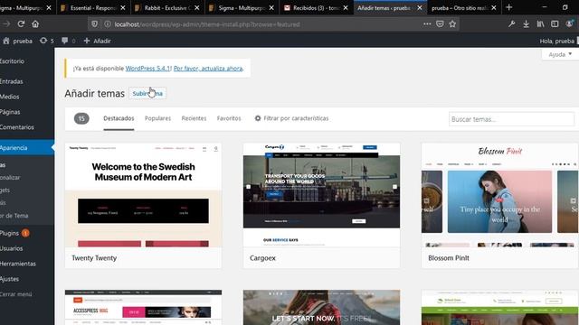Open the Twenty Twenty theme preview
The image size is (579, 325).
coord(143,195)
